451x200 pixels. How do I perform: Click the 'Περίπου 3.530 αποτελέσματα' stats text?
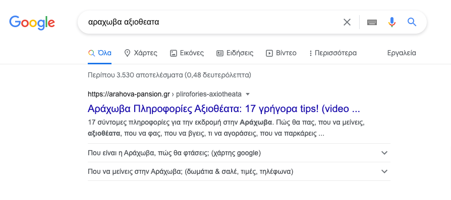tap(170, 75)
